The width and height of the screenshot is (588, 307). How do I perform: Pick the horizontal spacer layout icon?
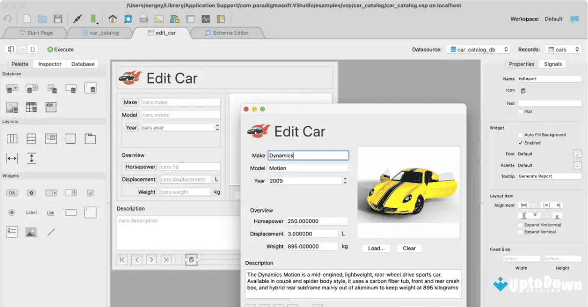click(x=12, y=158)
